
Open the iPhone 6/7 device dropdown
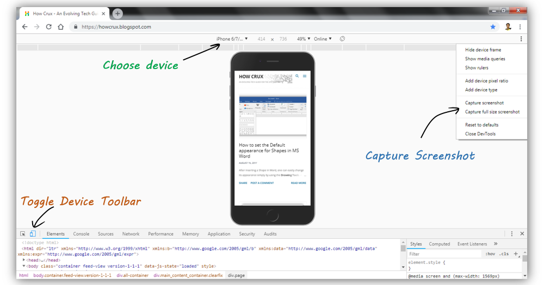tap(232, 39)
